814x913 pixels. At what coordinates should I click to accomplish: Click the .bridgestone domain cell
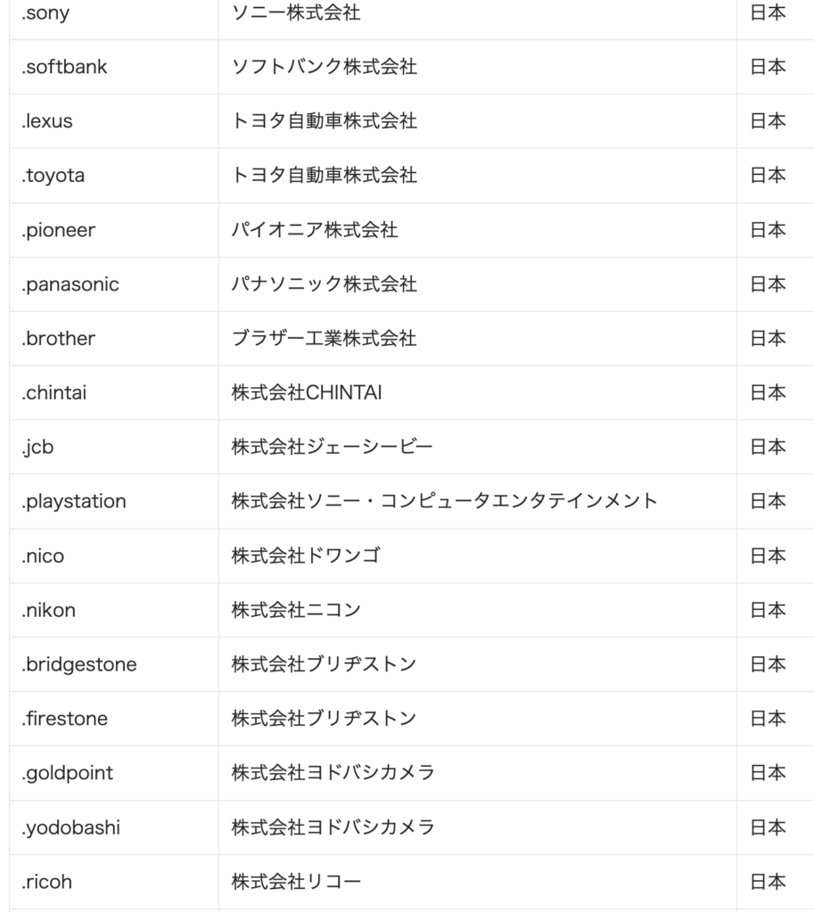click(79, 664)
